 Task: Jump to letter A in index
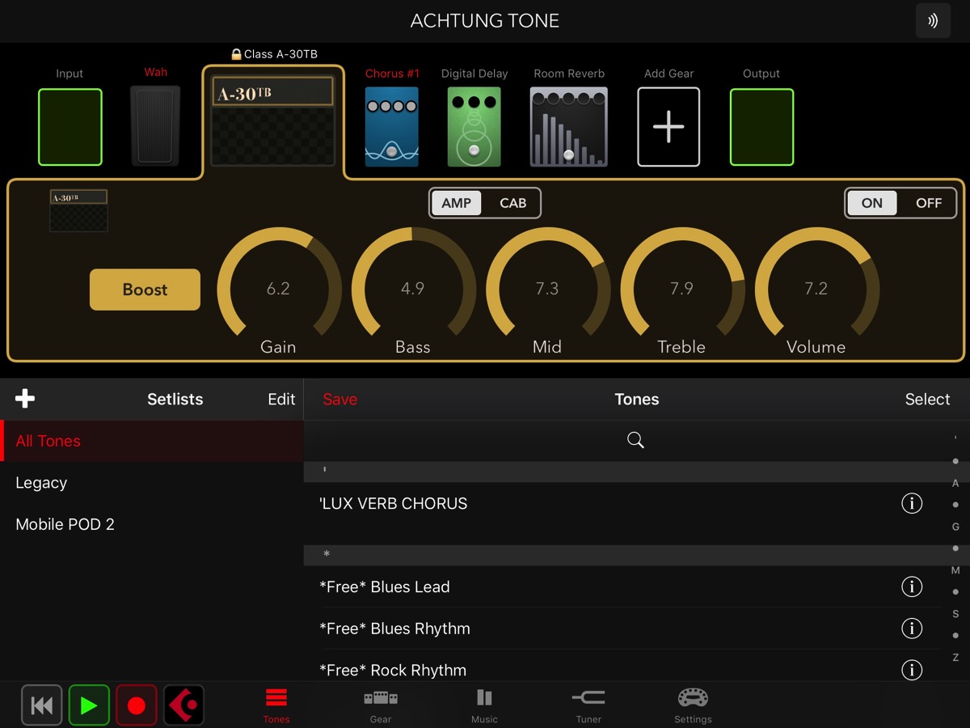[x=955, y=483]
